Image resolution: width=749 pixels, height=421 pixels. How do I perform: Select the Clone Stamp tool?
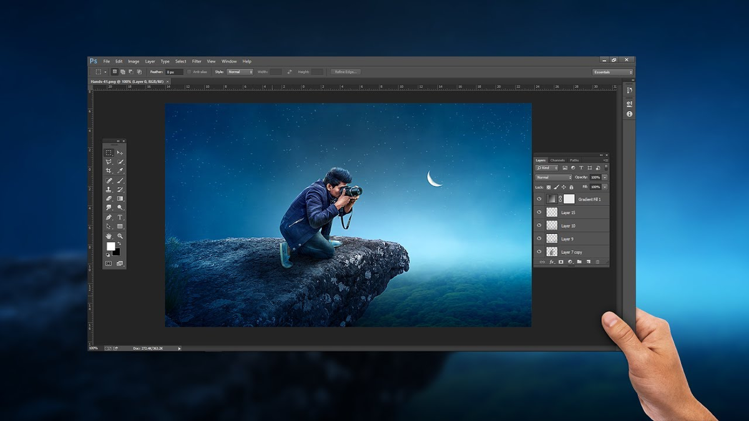tap(109, 189)
